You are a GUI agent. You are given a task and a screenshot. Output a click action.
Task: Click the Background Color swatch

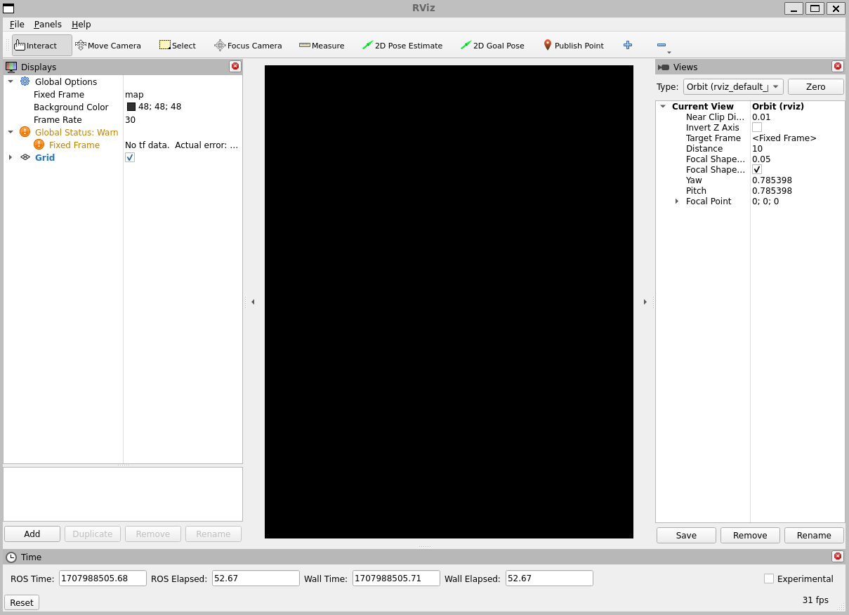point(131,107)
